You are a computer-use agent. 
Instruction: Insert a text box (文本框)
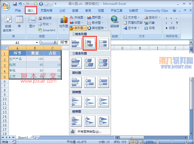(x=131, y=17)
